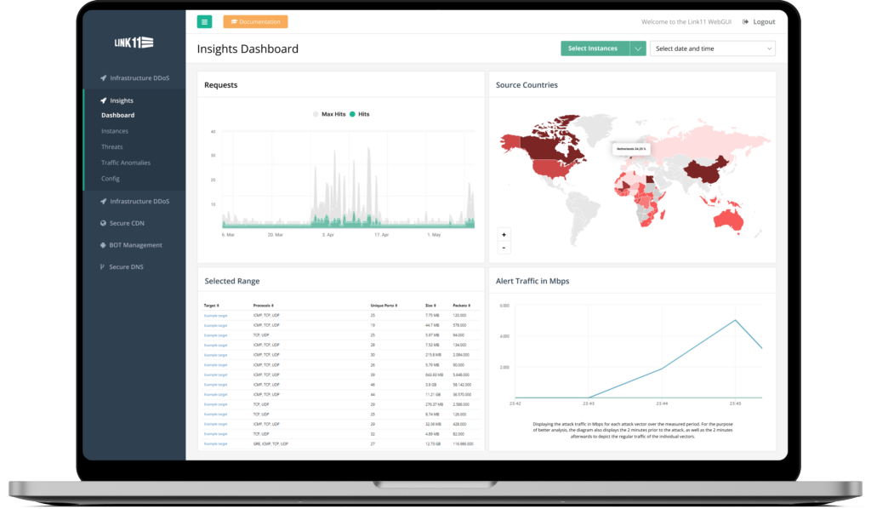Open Traffic Anomalies in sidebar
The height and width of the screenshot is (509, 871).
click(x=125, y=163)
